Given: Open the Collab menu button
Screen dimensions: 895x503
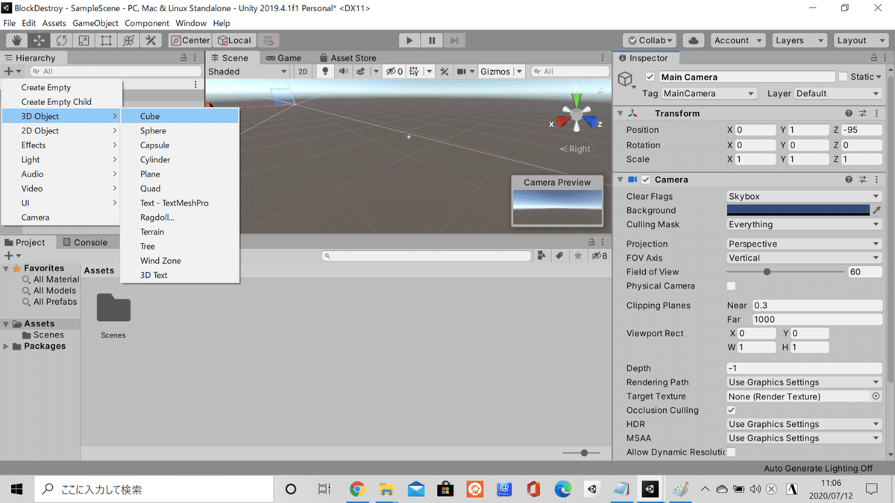Looking at the screenshot, I should tap(650, 40).
